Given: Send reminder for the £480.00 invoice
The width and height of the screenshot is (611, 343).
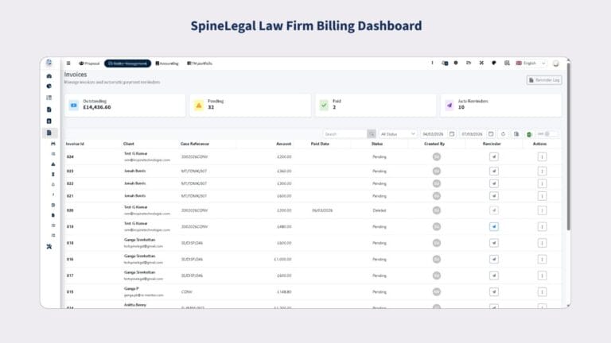Looking at the screenshot, I should pyautogui.click(x=494, y=227).
